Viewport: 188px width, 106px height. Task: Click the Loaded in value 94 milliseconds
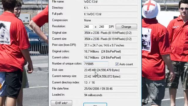click(x=110, y=95)
